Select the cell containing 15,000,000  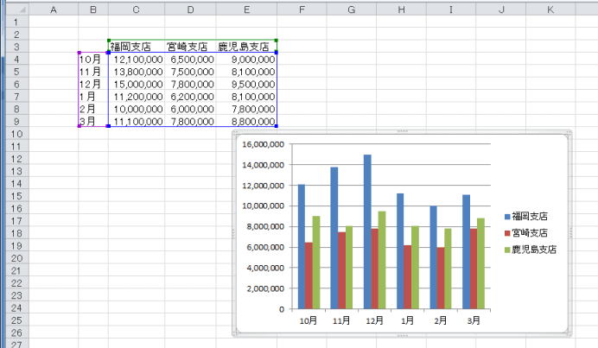(x=137, y=85)
